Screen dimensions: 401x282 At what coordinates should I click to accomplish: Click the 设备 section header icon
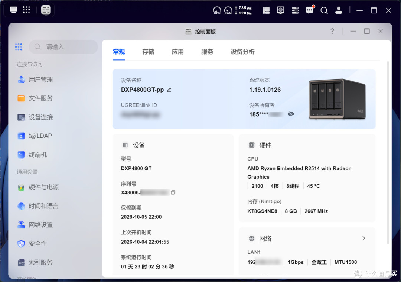click(125, 145)
